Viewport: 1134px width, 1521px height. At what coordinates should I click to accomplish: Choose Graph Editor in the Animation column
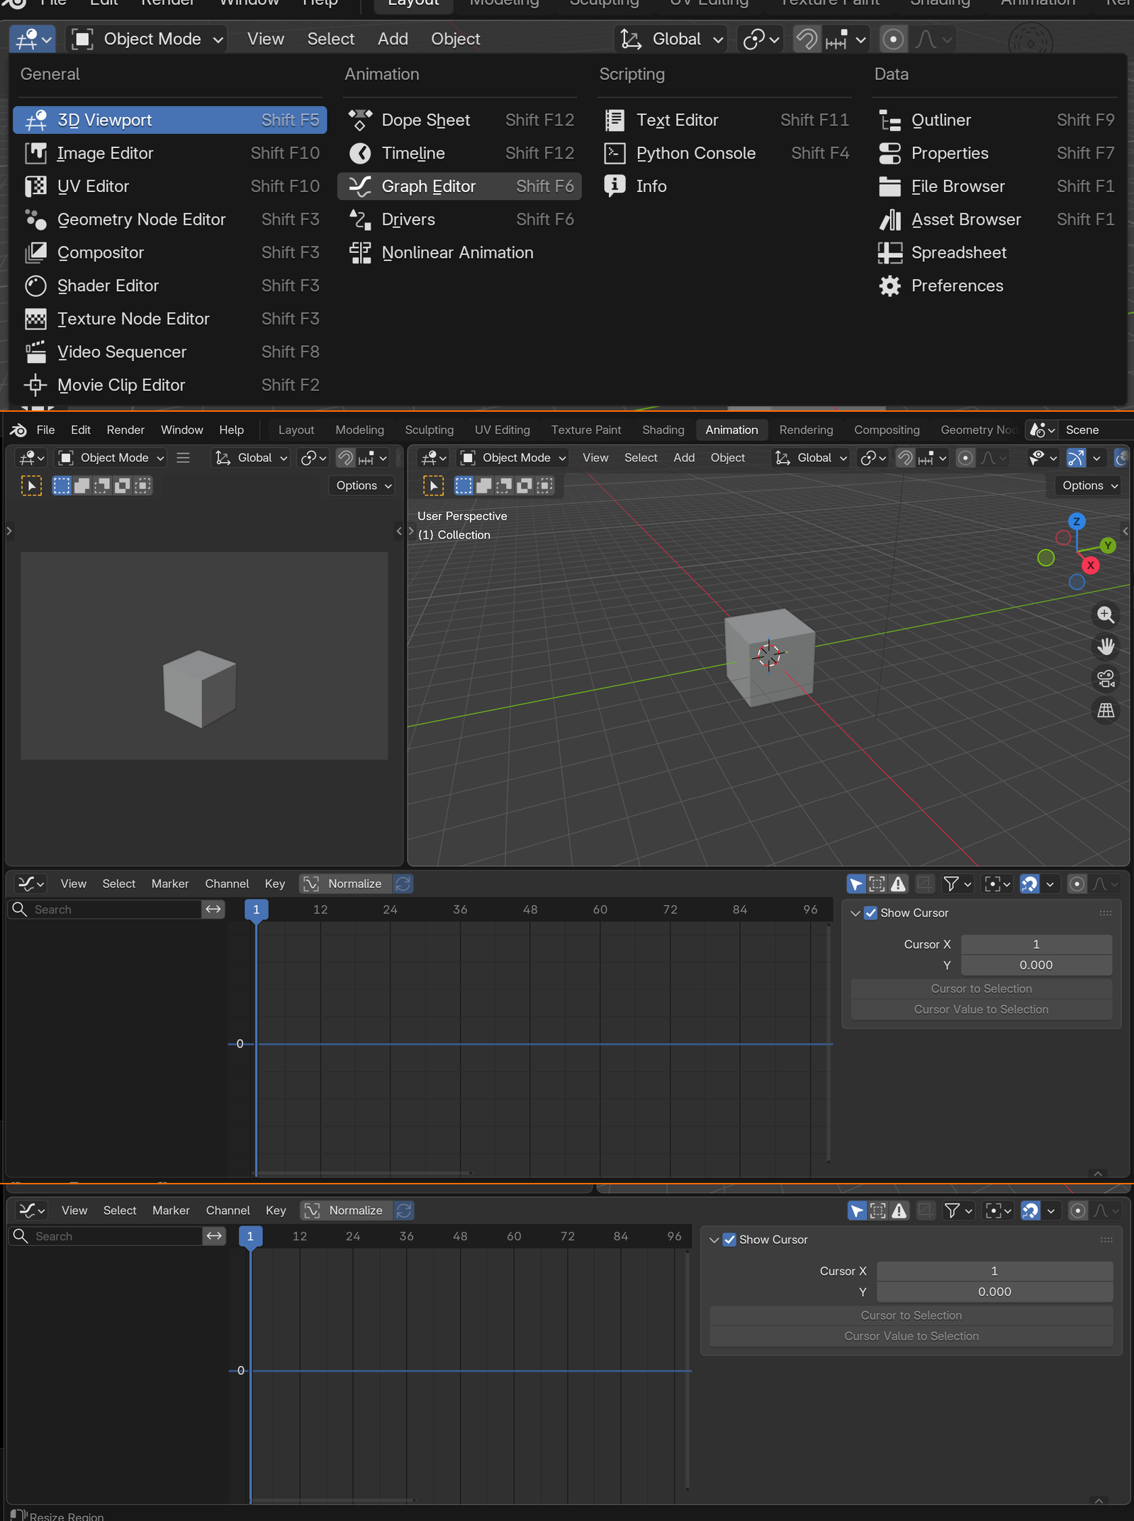pos(459,186)
